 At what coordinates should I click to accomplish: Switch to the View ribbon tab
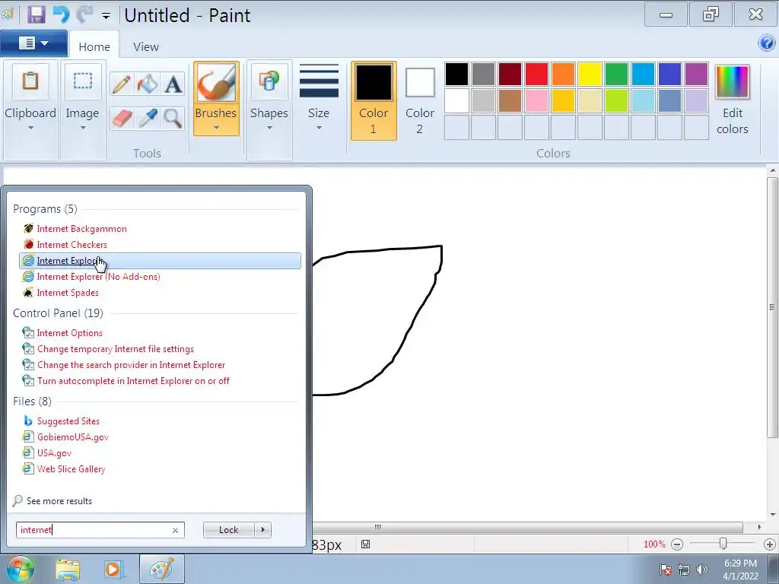[x=145, y=46]
